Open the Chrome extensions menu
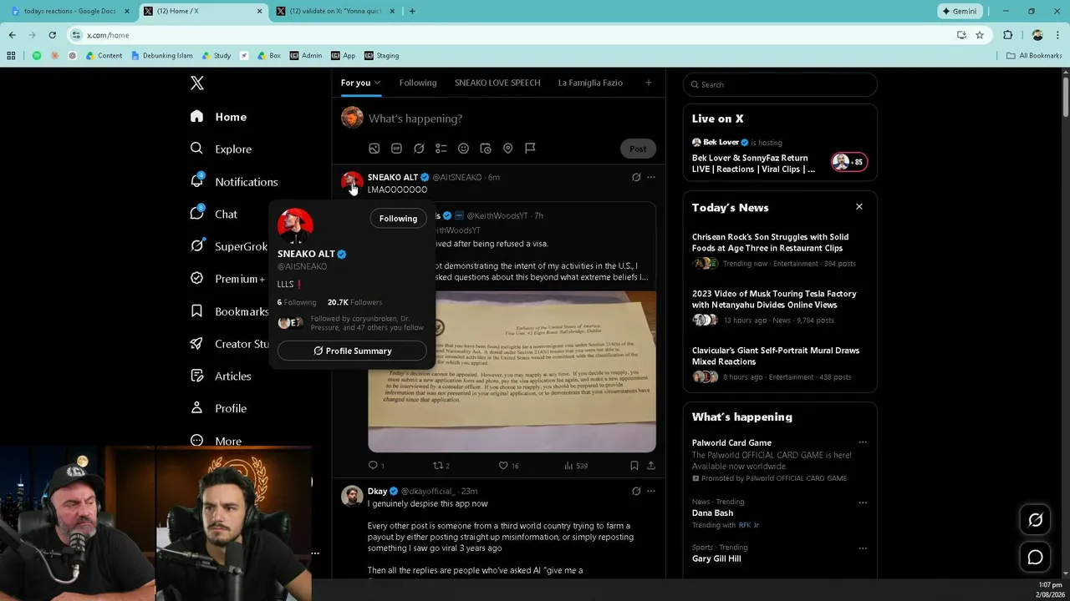Screen dimensions: 1070x601 pos(1007,35)
